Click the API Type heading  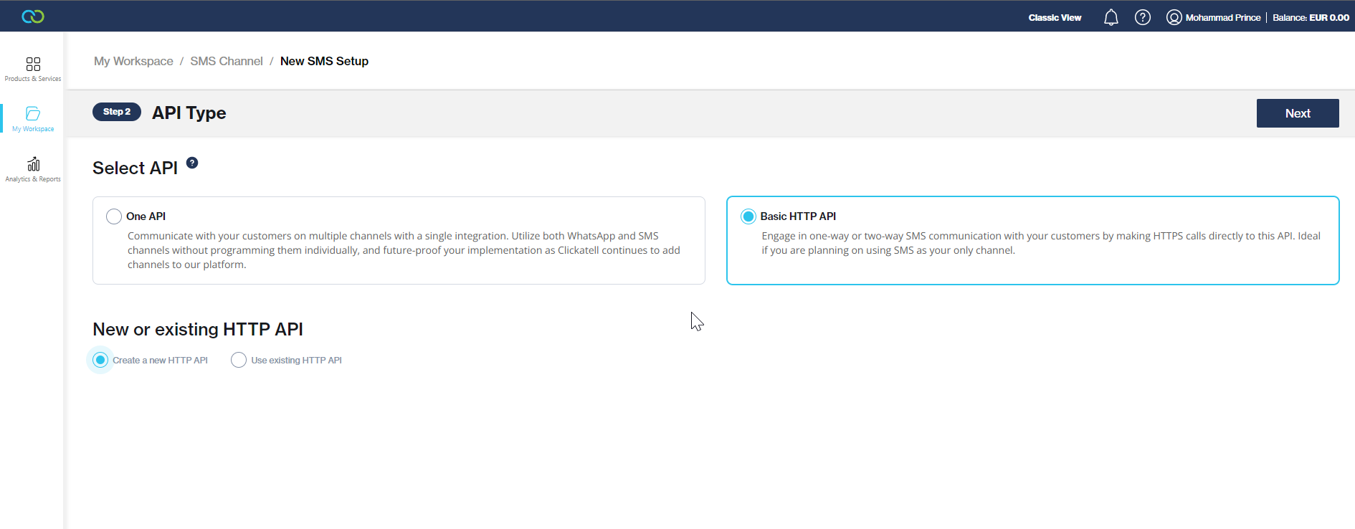tap(189, 113)
